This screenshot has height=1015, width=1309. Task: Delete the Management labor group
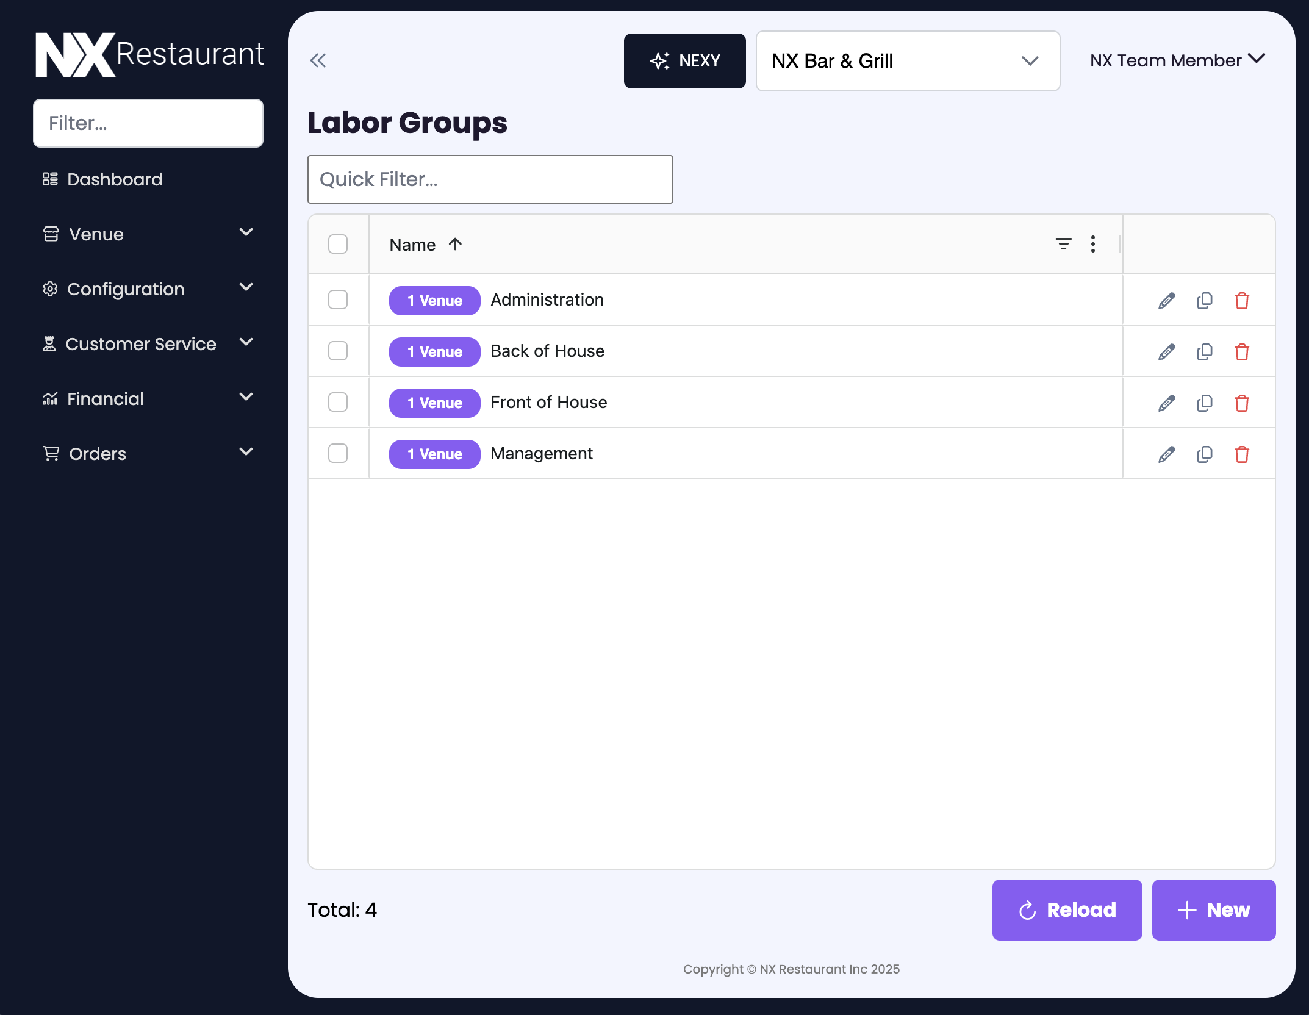click(1243, 454)
